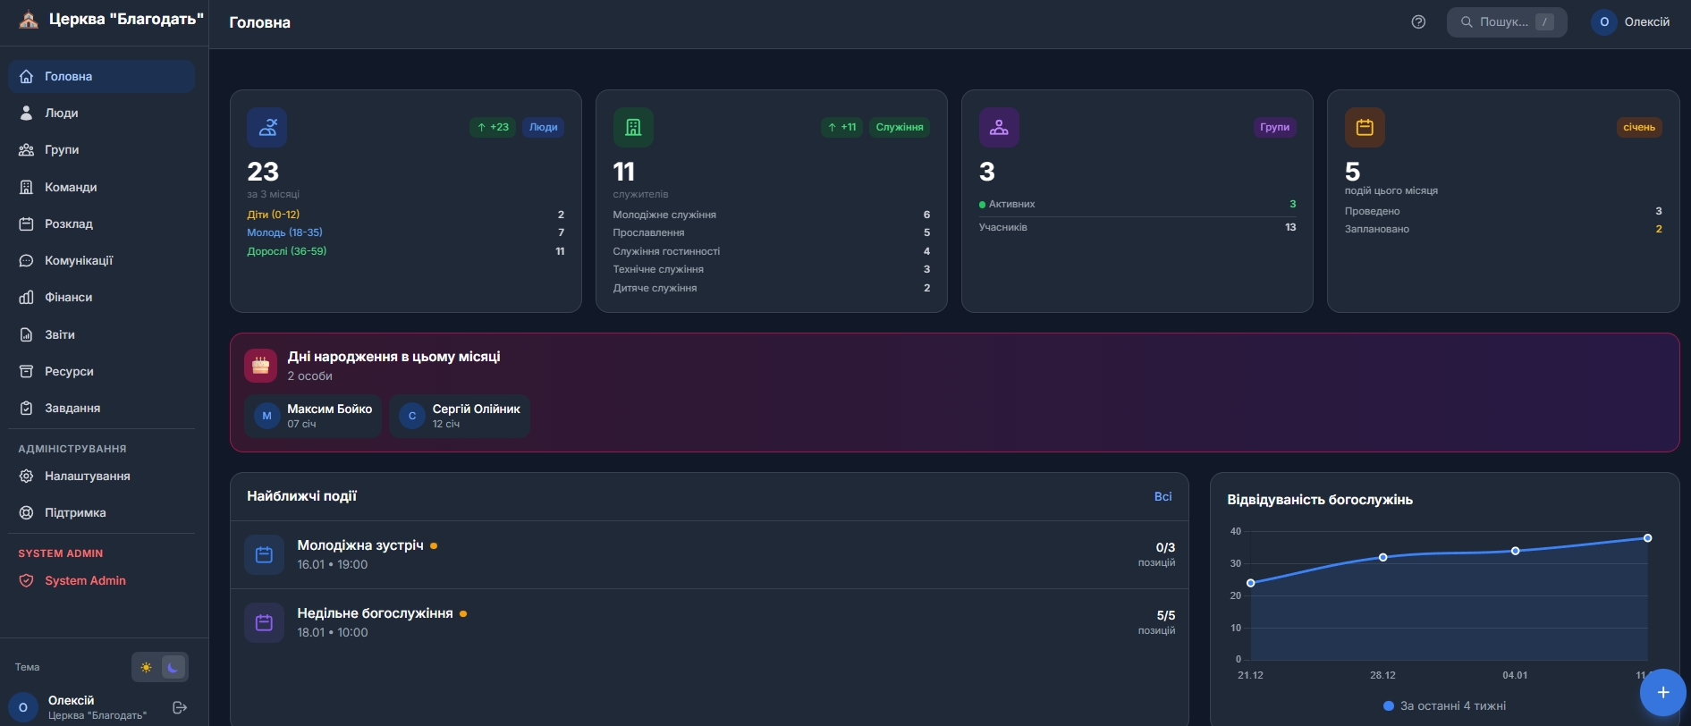
Task: Click the 0/3 позицій count
Action: pos(1157,554)
